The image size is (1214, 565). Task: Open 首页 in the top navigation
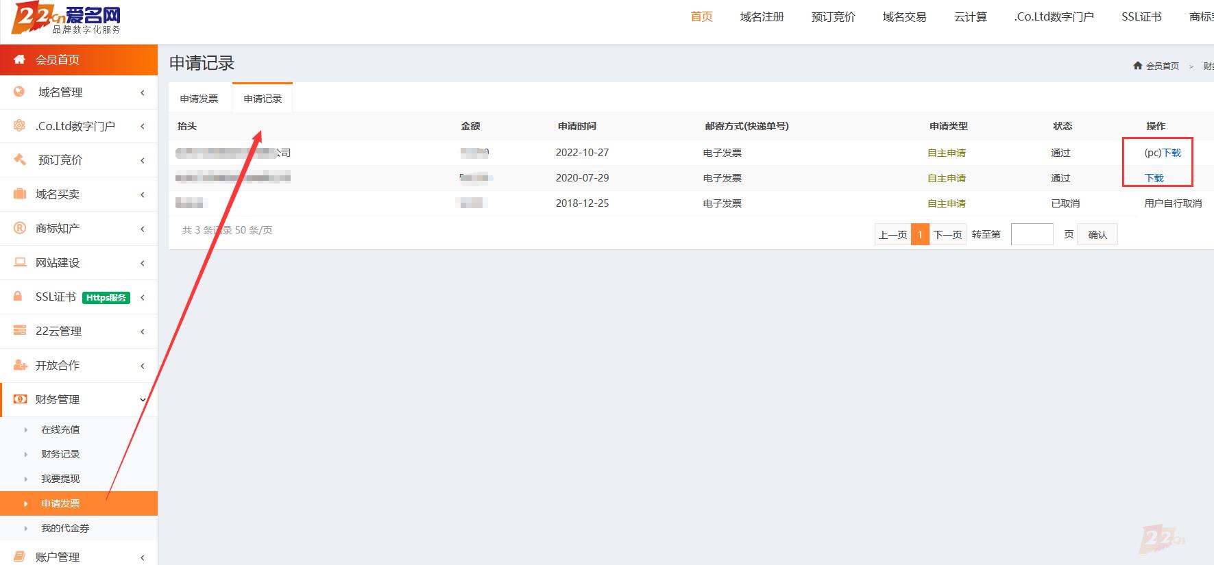click(x=702, y=16)
